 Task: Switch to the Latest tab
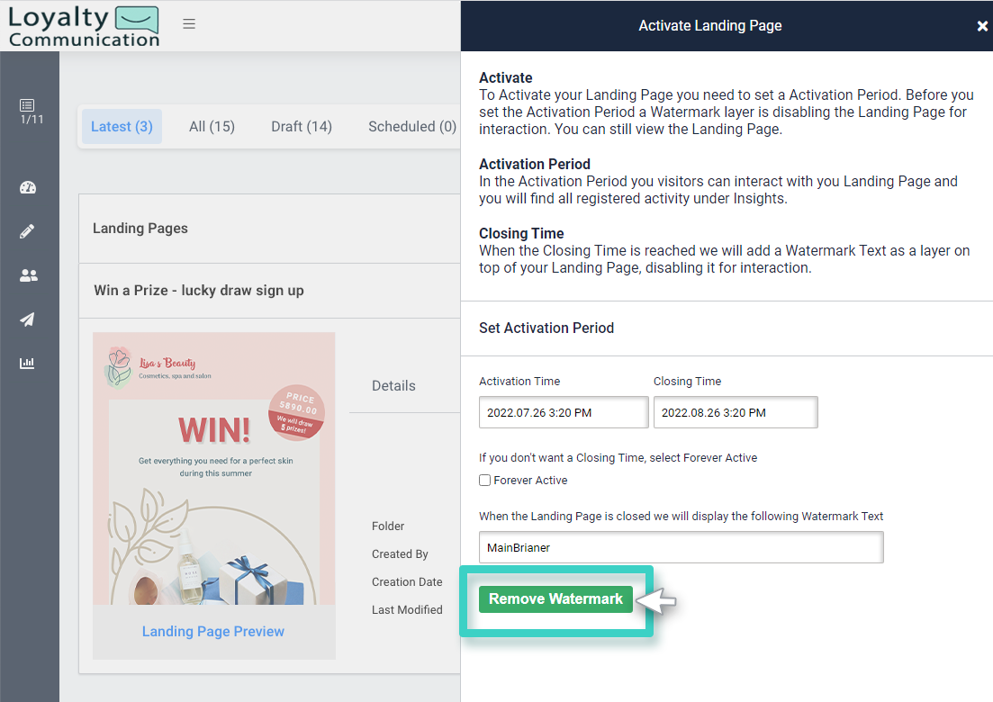point(122,126)
